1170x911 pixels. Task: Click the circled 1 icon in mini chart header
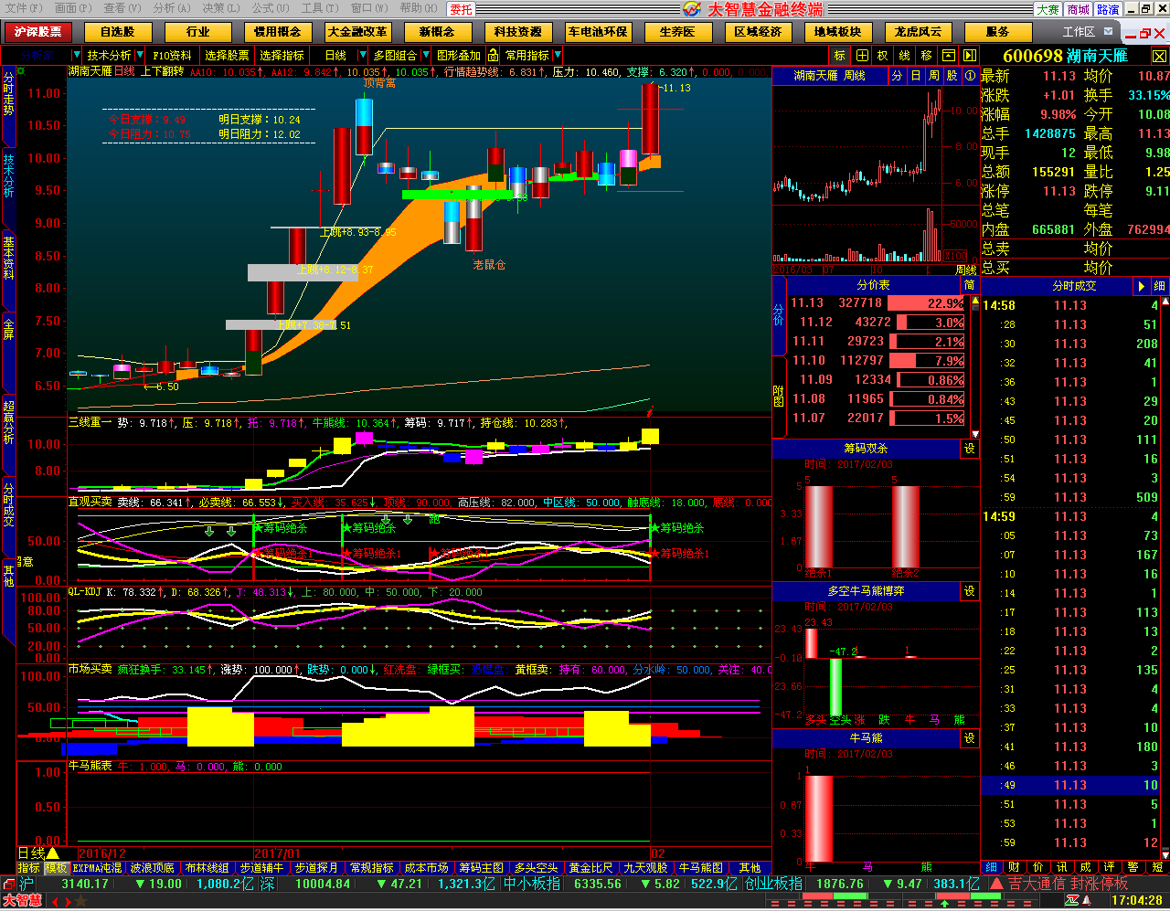click(970, 76)
